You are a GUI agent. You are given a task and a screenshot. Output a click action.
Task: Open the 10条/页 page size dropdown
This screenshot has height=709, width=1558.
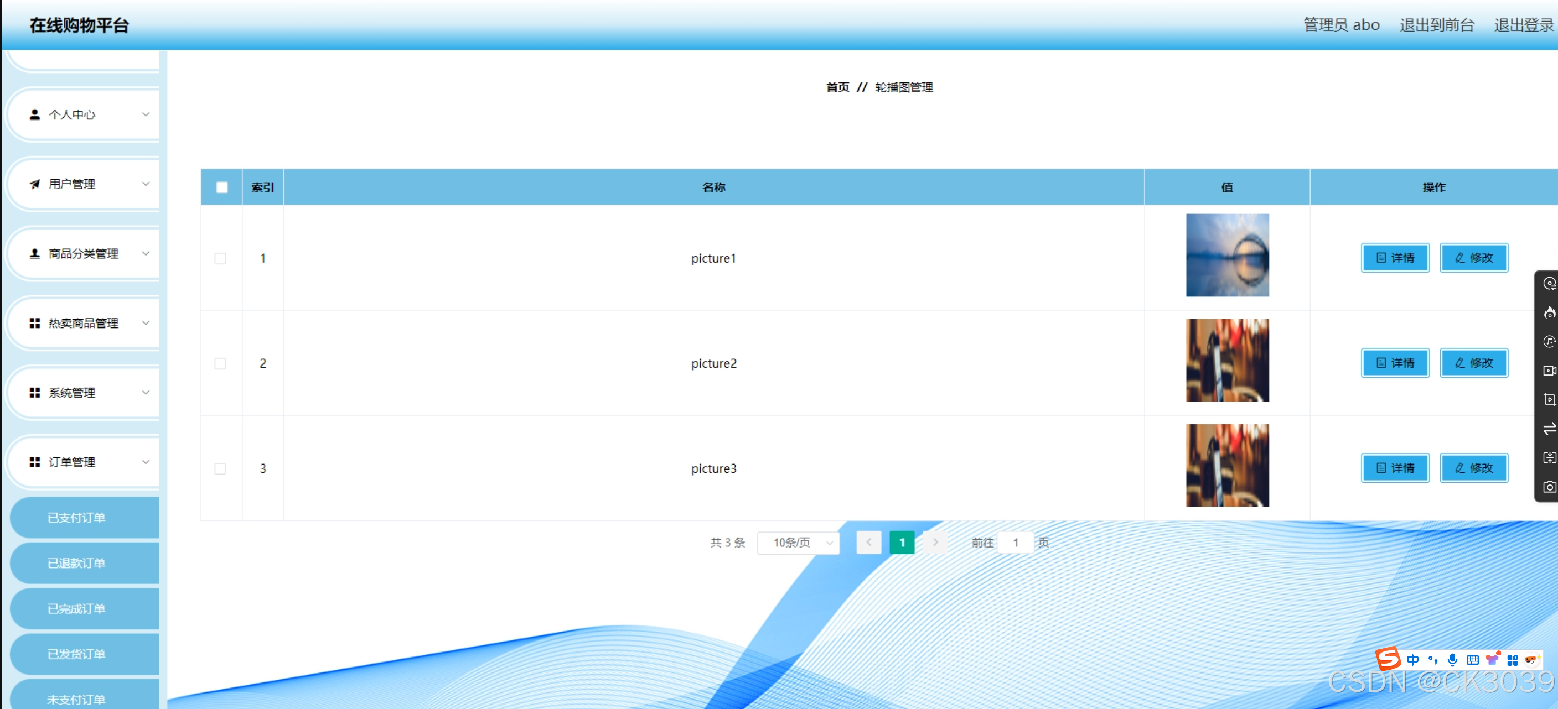(798, 542)
